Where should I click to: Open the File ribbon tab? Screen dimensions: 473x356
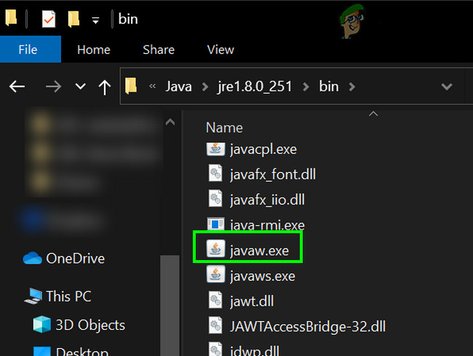(x=30, y=49)
